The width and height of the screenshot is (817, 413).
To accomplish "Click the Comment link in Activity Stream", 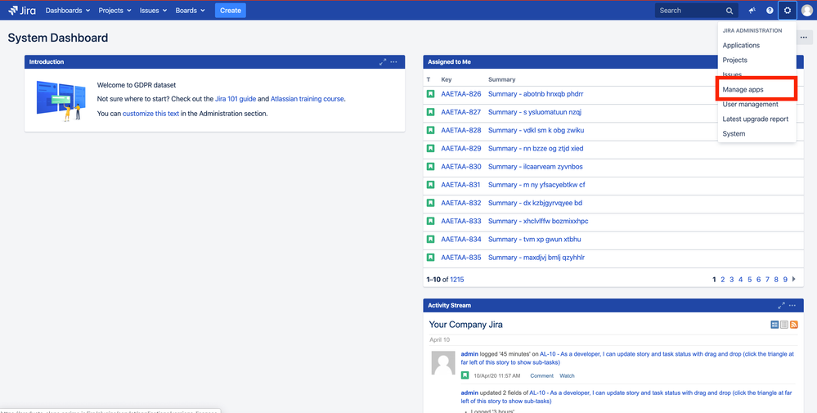I will [x=541, y=375].
